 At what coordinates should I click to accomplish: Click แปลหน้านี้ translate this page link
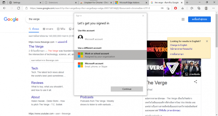pos(62,42)
